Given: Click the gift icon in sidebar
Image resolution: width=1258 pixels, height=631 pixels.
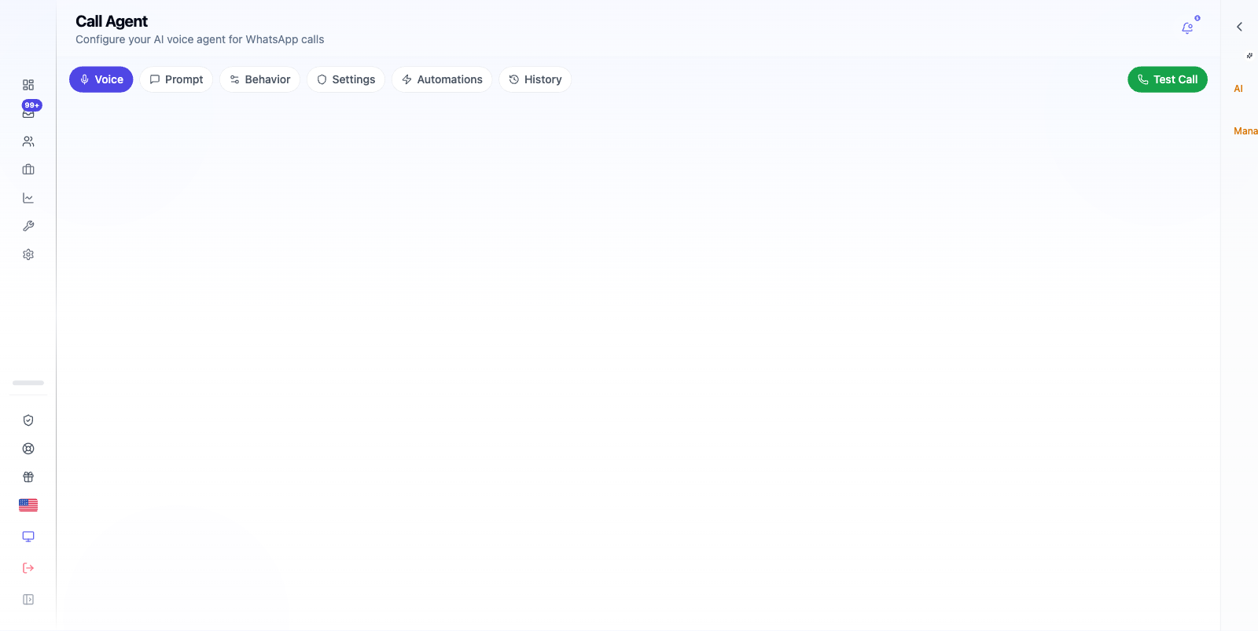Looking at the screenshot, I should pyautogui.click(x=28, y=477).
